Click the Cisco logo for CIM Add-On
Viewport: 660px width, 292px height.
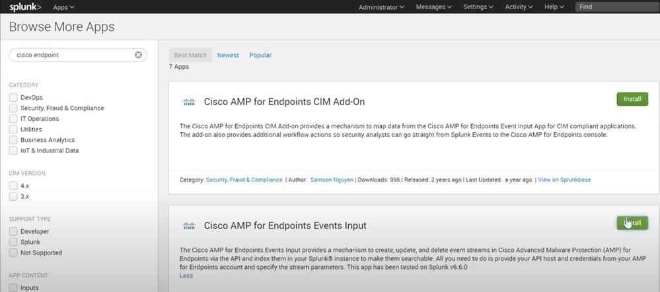tap(189, 102)
